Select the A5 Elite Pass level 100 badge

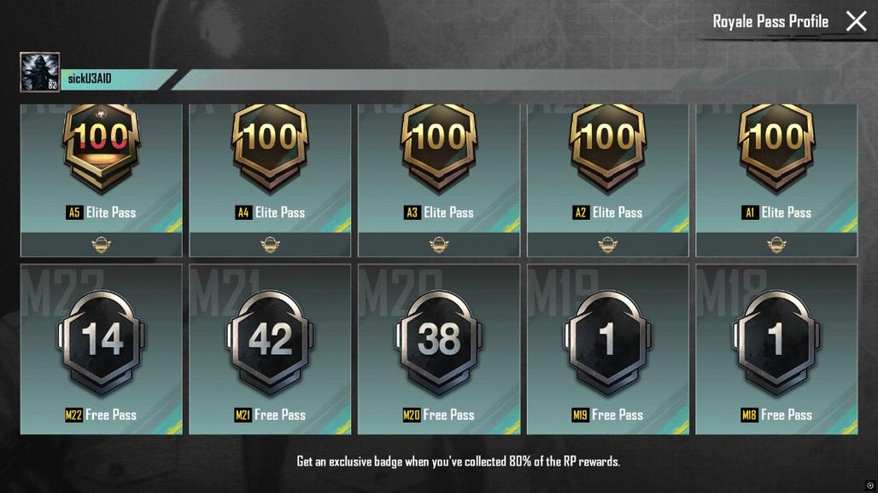(102, 147)
